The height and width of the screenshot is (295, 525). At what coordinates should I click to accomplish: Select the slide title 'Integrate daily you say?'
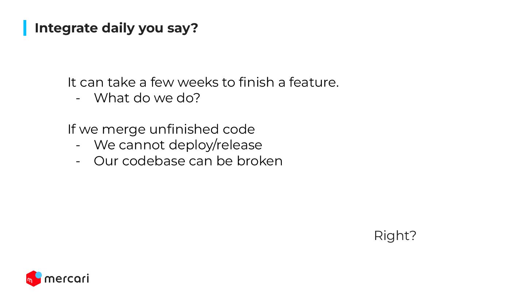pyautogui.click(x=116, y=28)
